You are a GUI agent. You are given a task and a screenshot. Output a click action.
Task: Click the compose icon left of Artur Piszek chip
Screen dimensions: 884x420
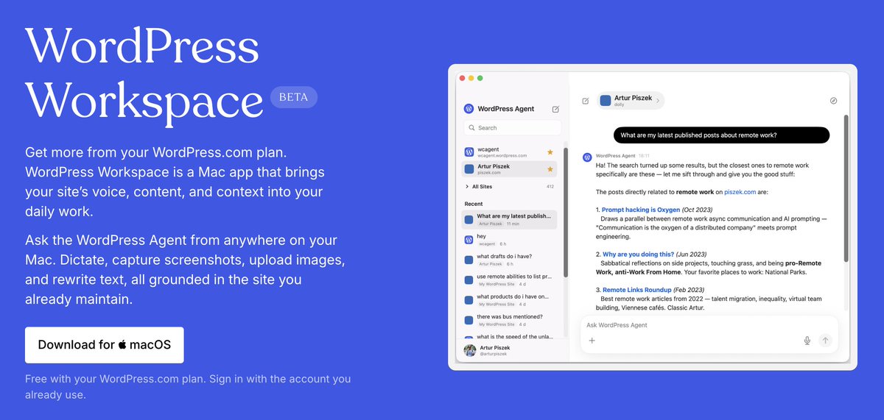tap(585, 101)
